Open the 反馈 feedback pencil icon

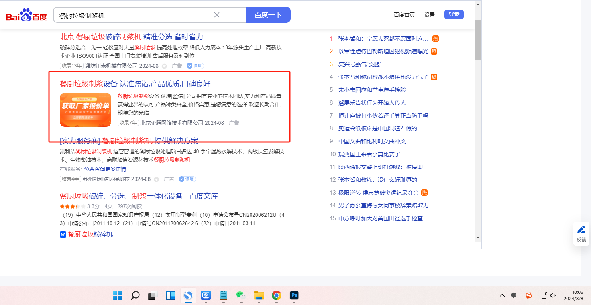[x=581, y=230]
